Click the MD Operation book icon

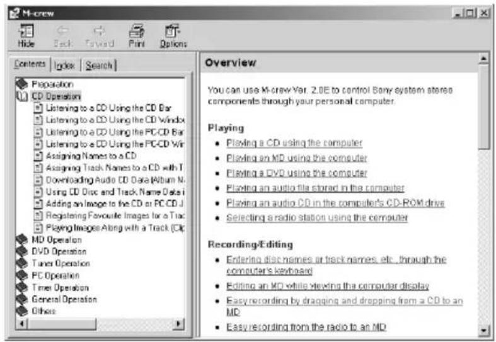tap(22, 239)
